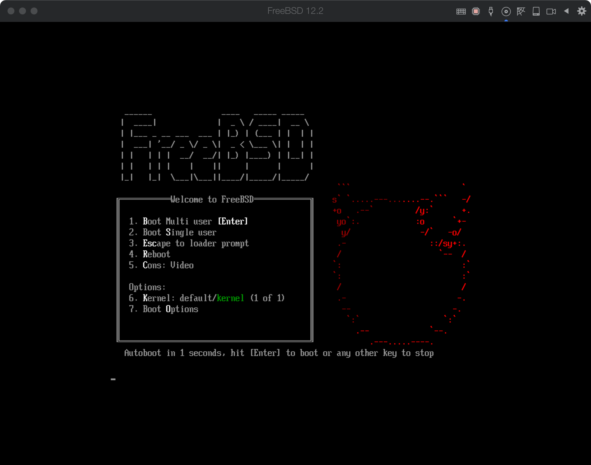Collapse the toolbar with the left arrow
591x465 pixels.
566,11
